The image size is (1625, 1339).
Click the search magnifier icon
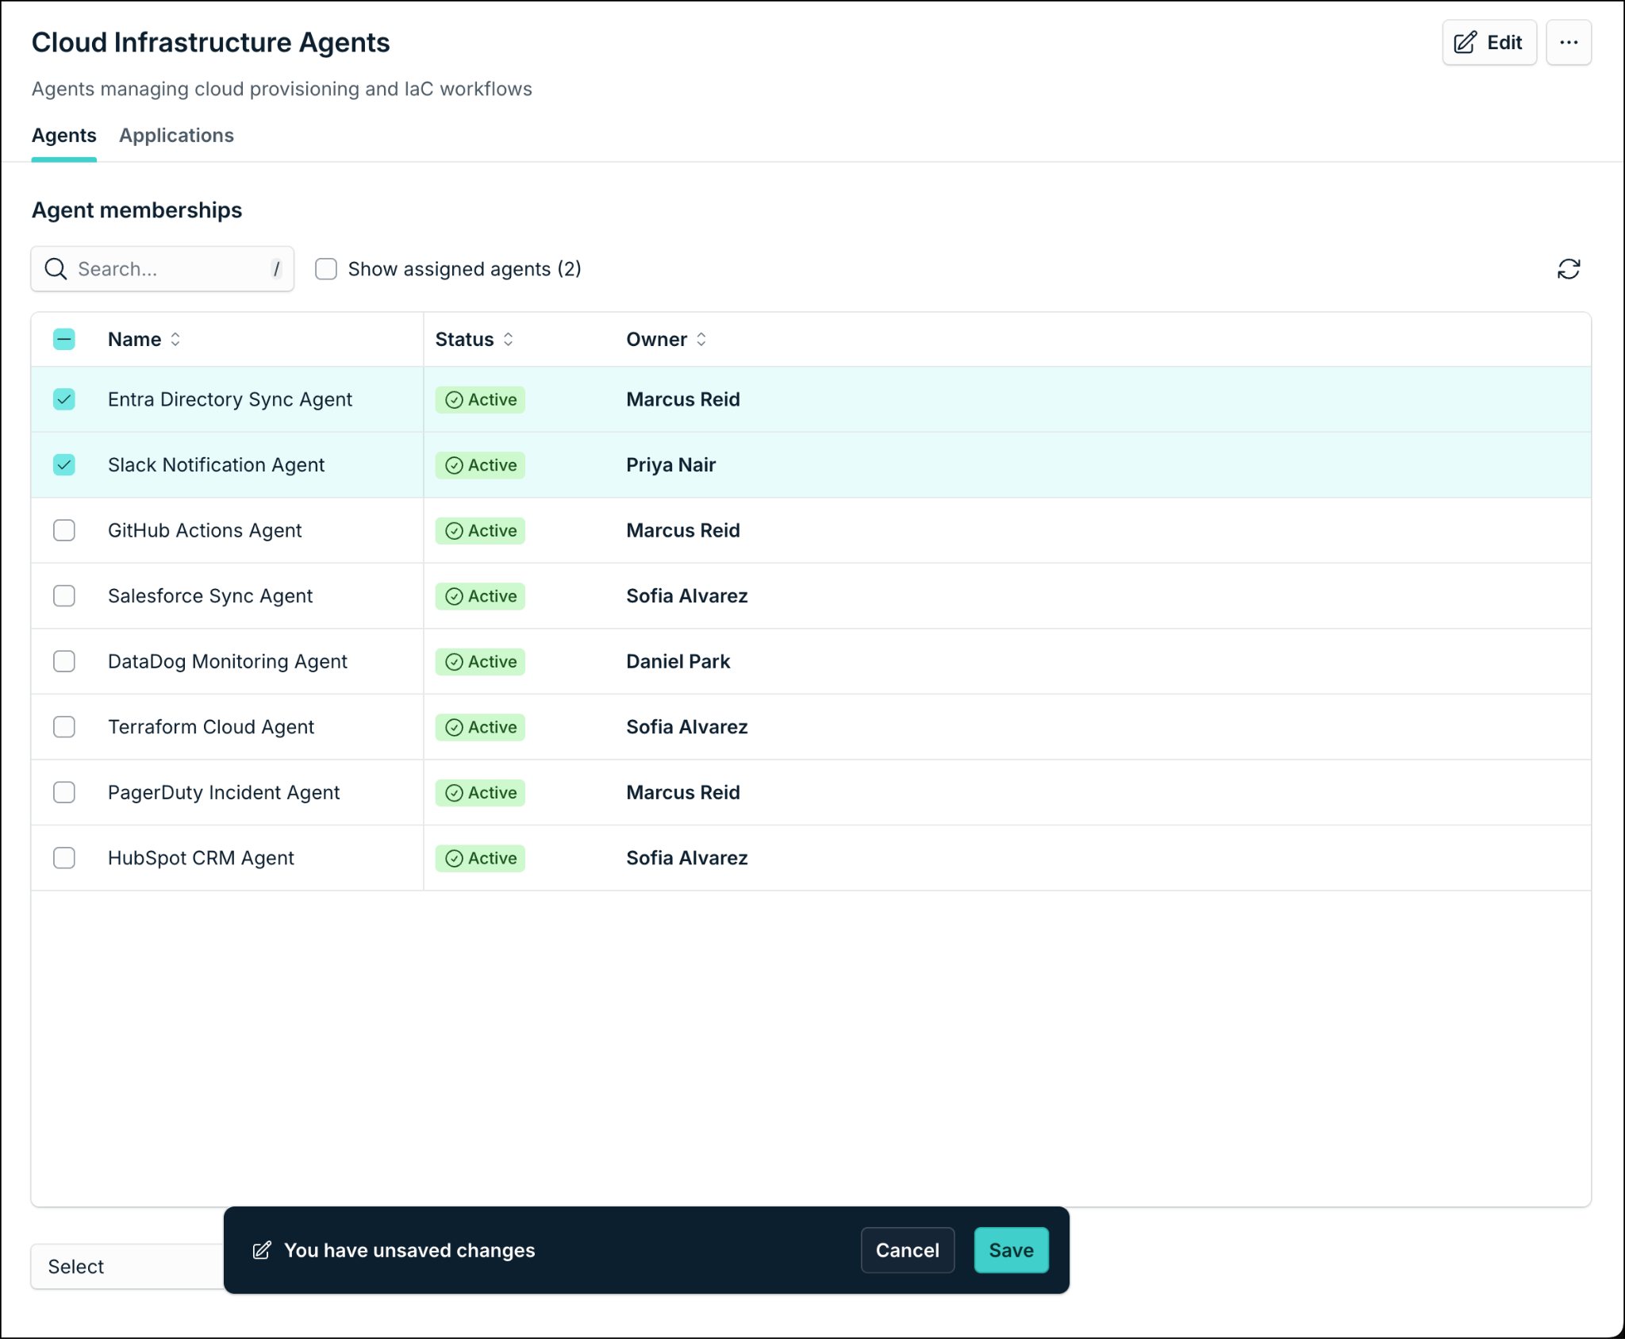pyautogui.click(x=56, y=269)
